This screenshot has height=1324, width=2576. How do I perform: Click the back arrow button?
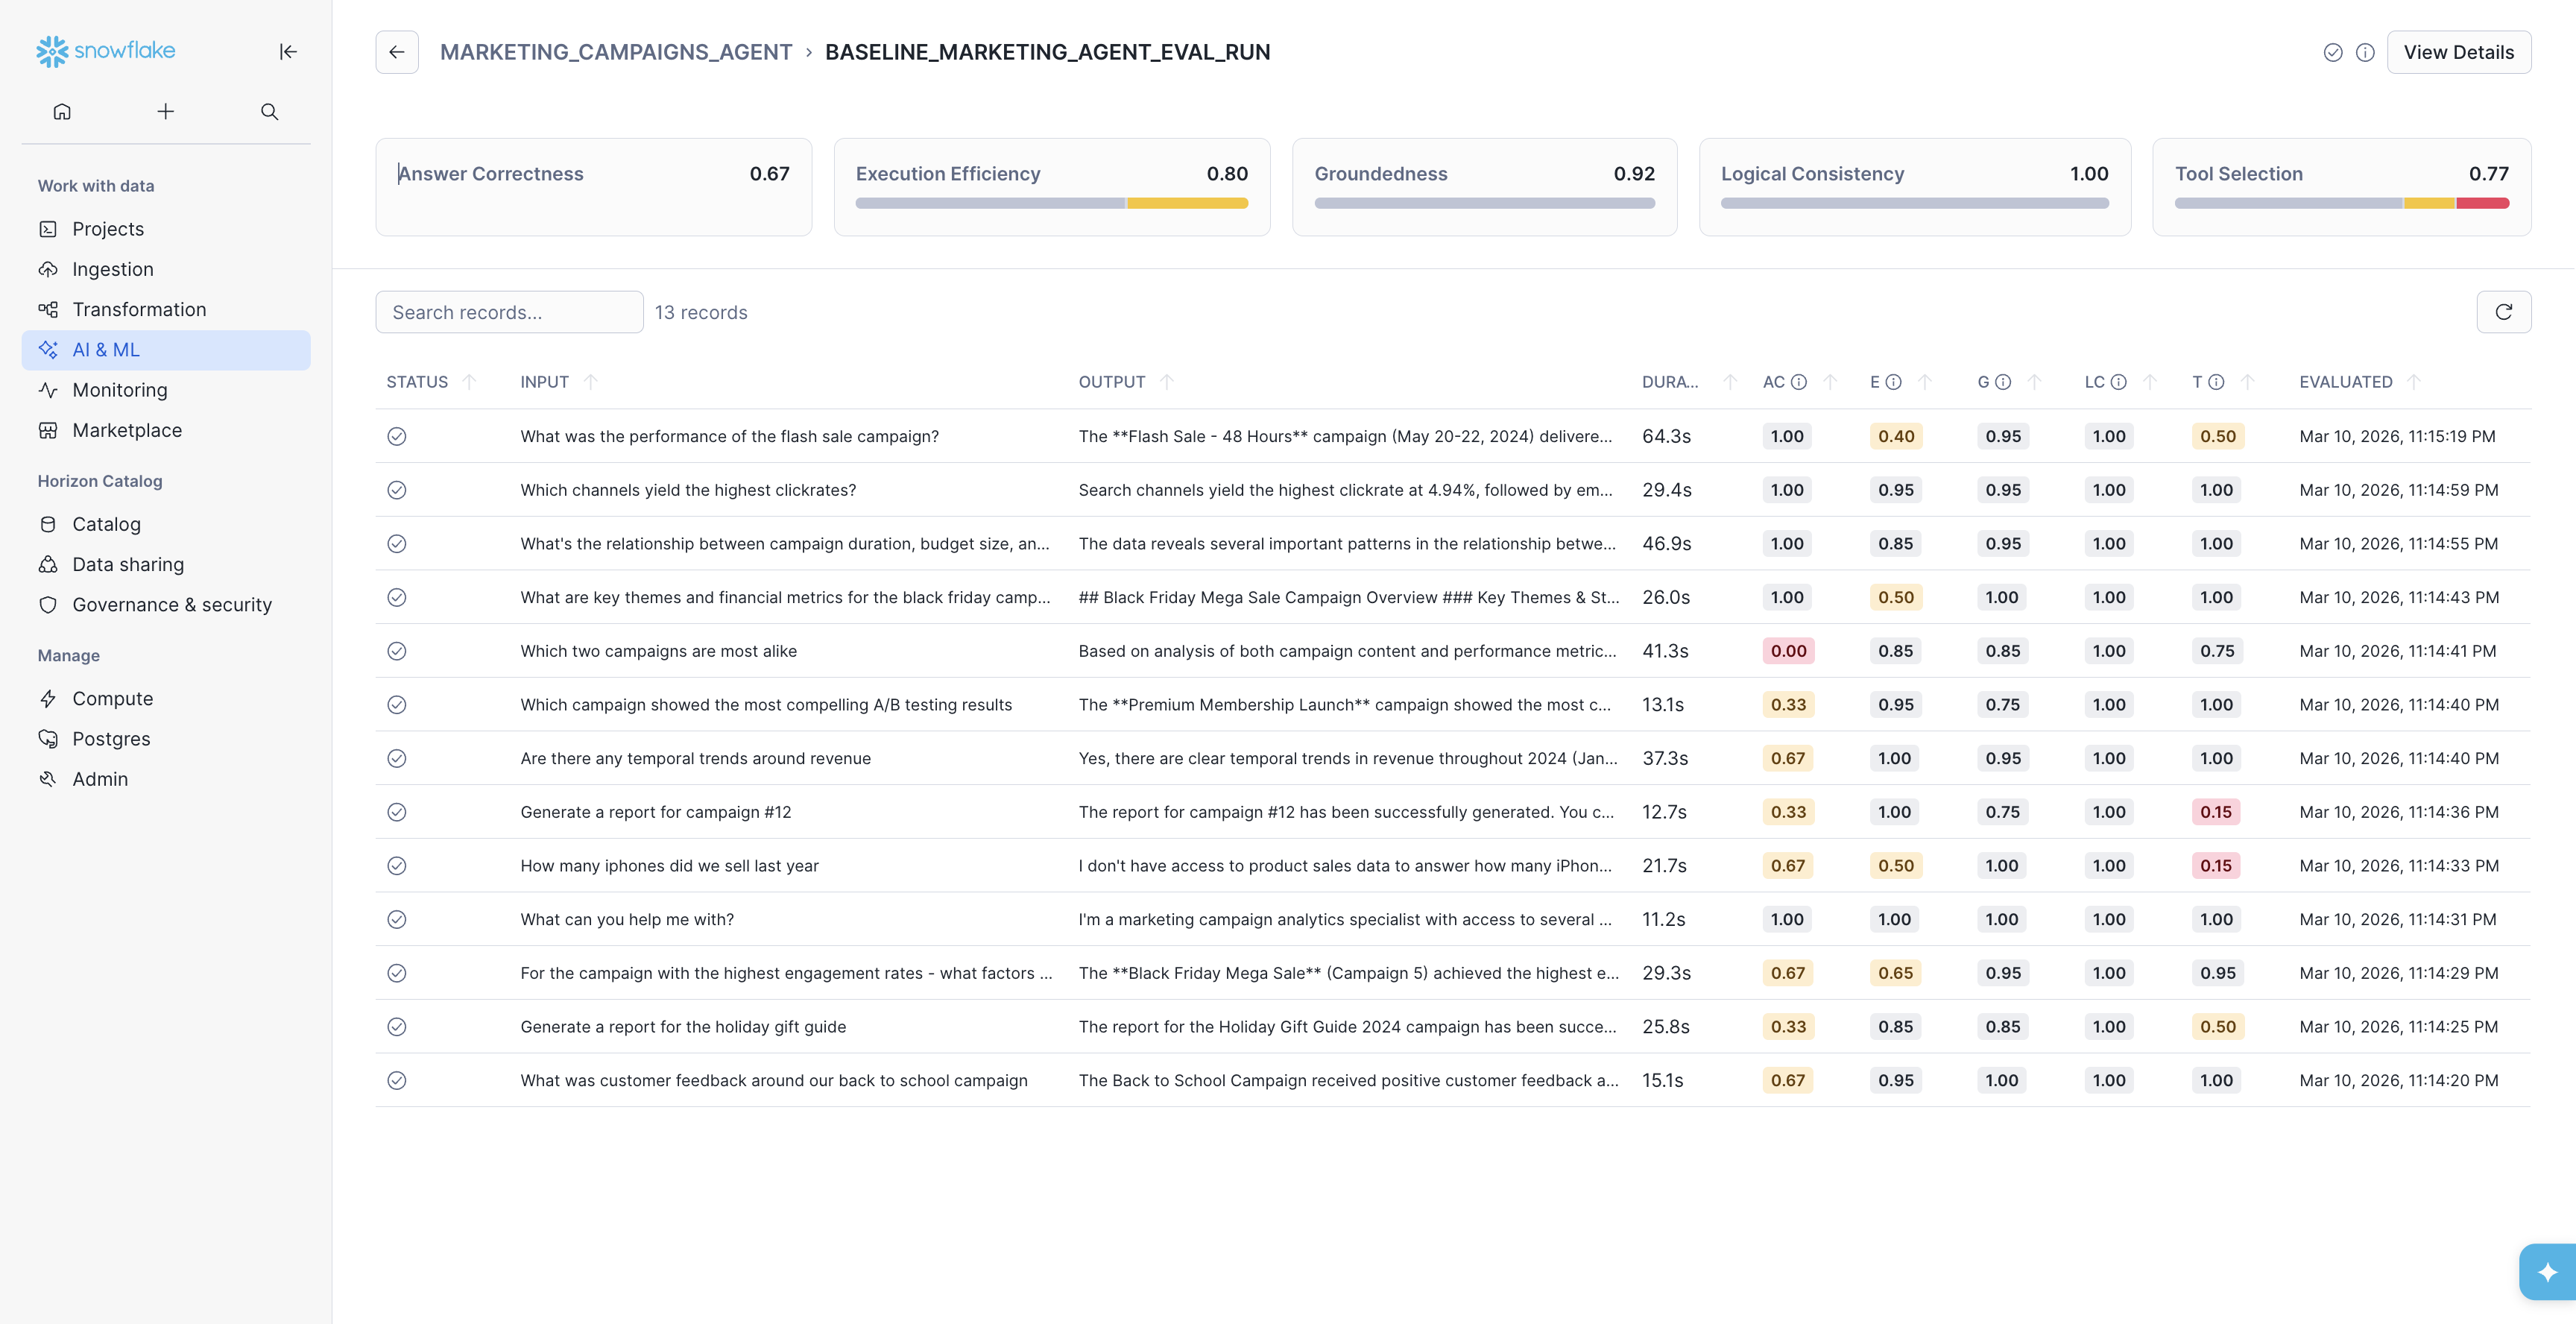point(397,52)
